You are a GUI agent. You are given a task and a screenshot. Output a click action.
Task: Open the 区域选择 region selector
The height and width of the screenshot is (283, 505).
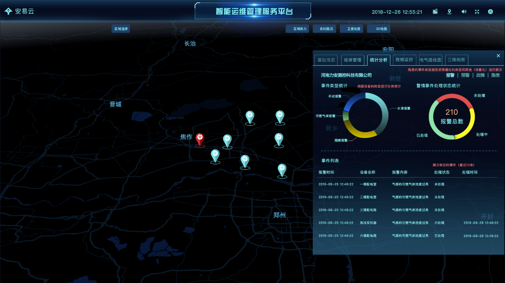click(121, 29)
